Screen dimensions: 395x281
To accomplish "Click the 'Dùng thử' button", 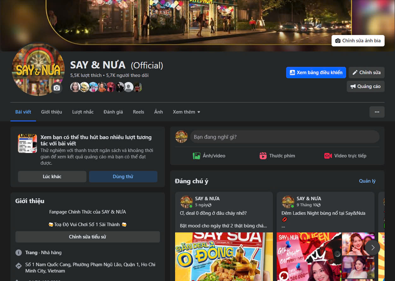I will [123, 177].
